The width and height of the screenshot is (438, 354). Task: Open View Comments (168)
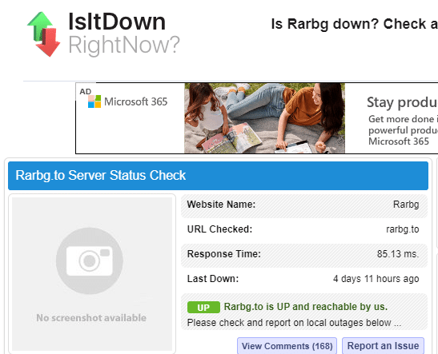pyautogui.click(x=287, y=346)
